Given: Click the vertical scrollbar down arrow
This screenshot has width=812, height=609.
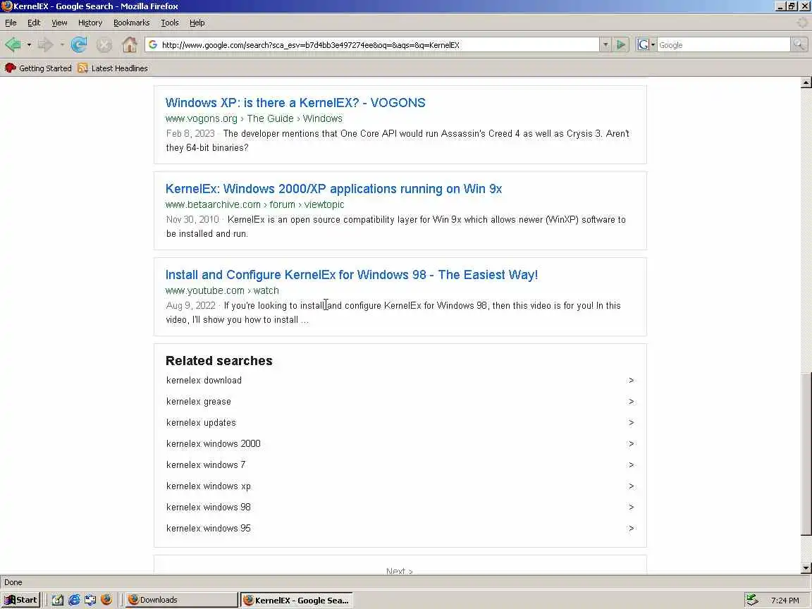Looking at the screenshot, I should tap(806, 568).
